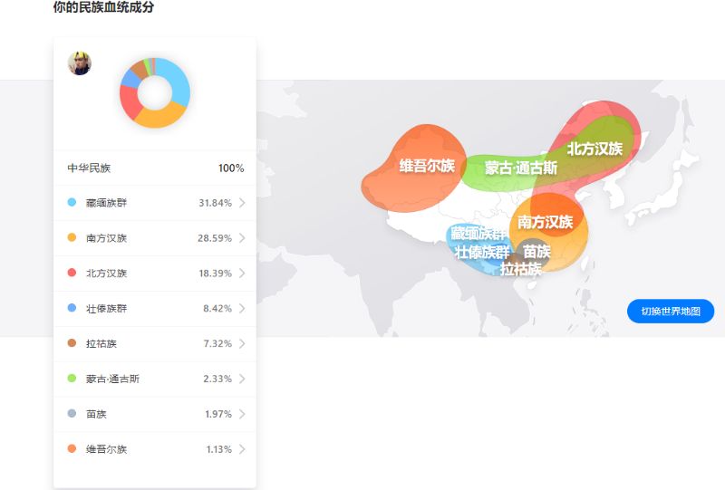Click the orange dot beside 南方汉族
This screenshot has width=725, height=490.
click(x=72, y=238)
